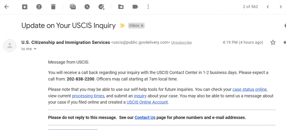Image resolution: width=286 pixels, height=130 pixels.
Task: Remove the Inbox label
Action: pos(142,26)
